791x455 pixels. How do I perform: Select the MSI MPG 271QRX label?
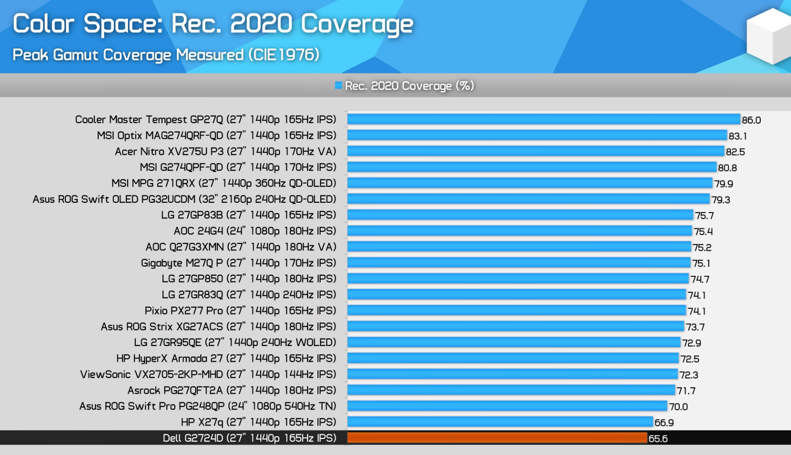click(224, 183)
